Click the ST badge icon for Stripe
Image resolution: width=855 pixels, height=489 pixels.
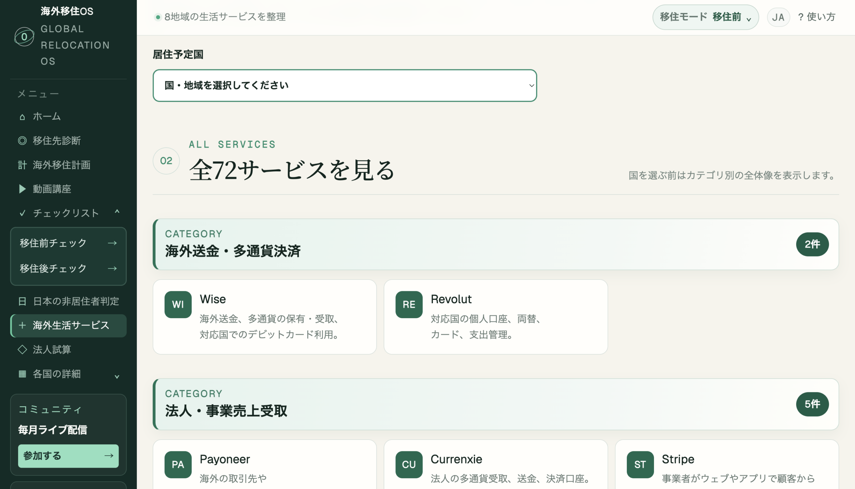point(640,464)
